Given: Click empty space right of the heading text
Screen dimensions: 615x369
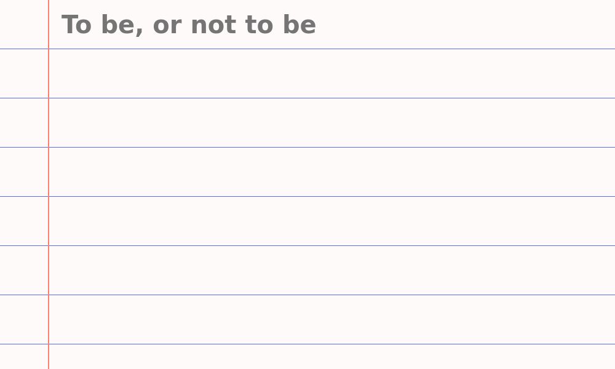Looking at the screenshot, I should [461, 25].
